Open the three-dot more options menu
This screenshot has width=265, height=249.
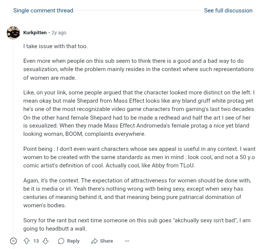[127, 241]
